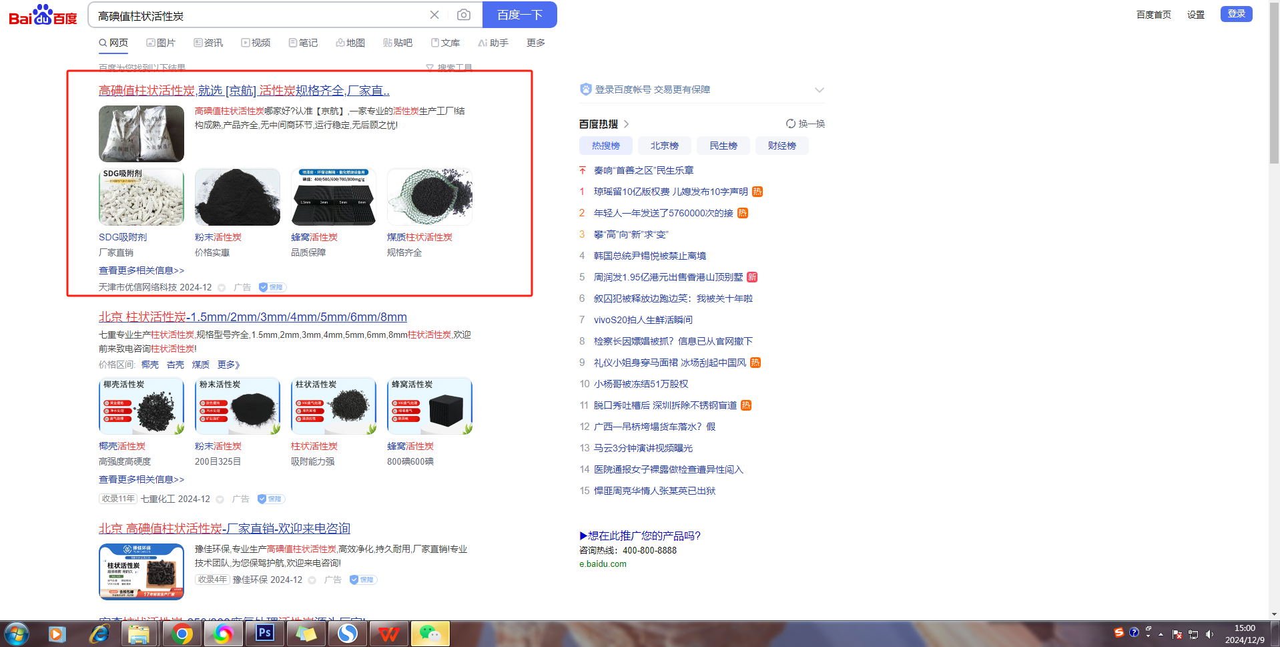
Task: Open hot search 韩国总统尹锡悦被禁止离境
Action: (650, 256)
